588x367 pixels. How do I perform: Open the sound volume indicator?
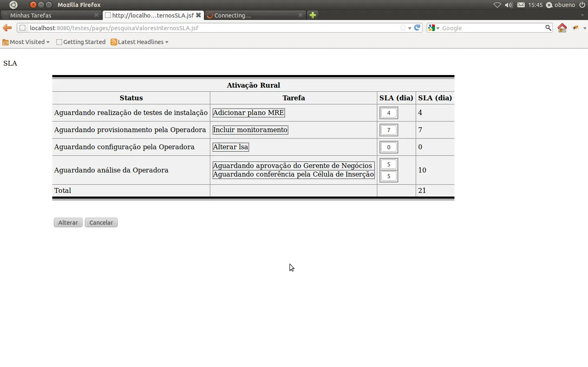tap(509, 5)
